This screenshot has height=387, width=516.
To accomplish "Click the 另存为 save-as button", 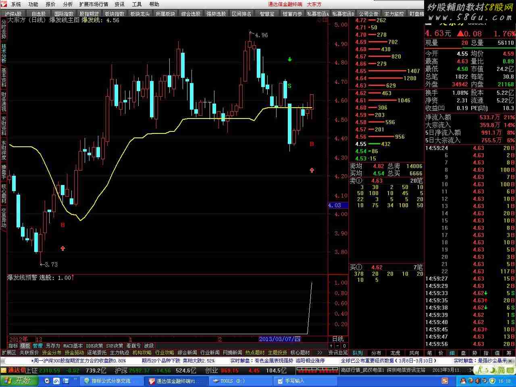I will (53, 346).
